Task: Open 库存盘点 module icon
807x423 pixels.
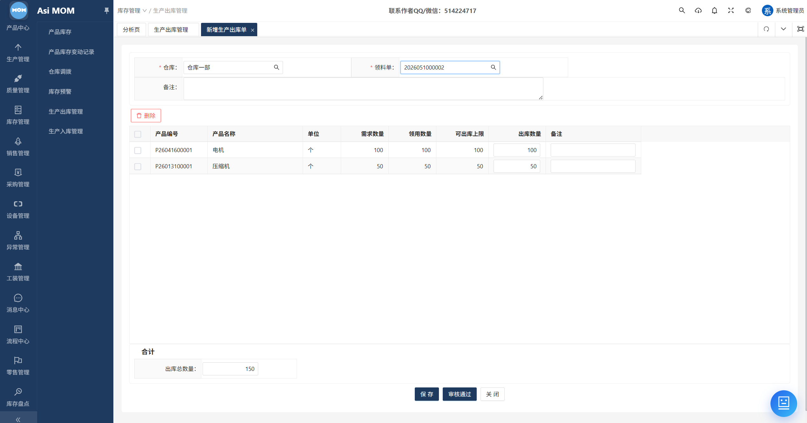Action: [x=18, y=392]
